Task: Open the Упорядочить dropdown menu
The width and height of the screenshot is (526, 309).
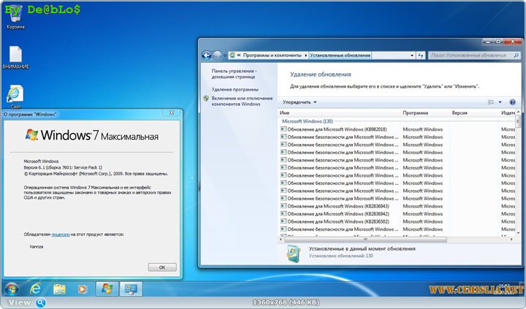Action: pyautogui.click(x=300, y=102)
